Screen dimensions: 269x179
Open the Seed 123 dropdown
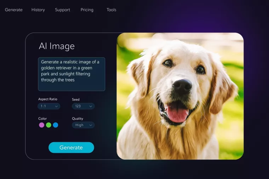point(83,106)
